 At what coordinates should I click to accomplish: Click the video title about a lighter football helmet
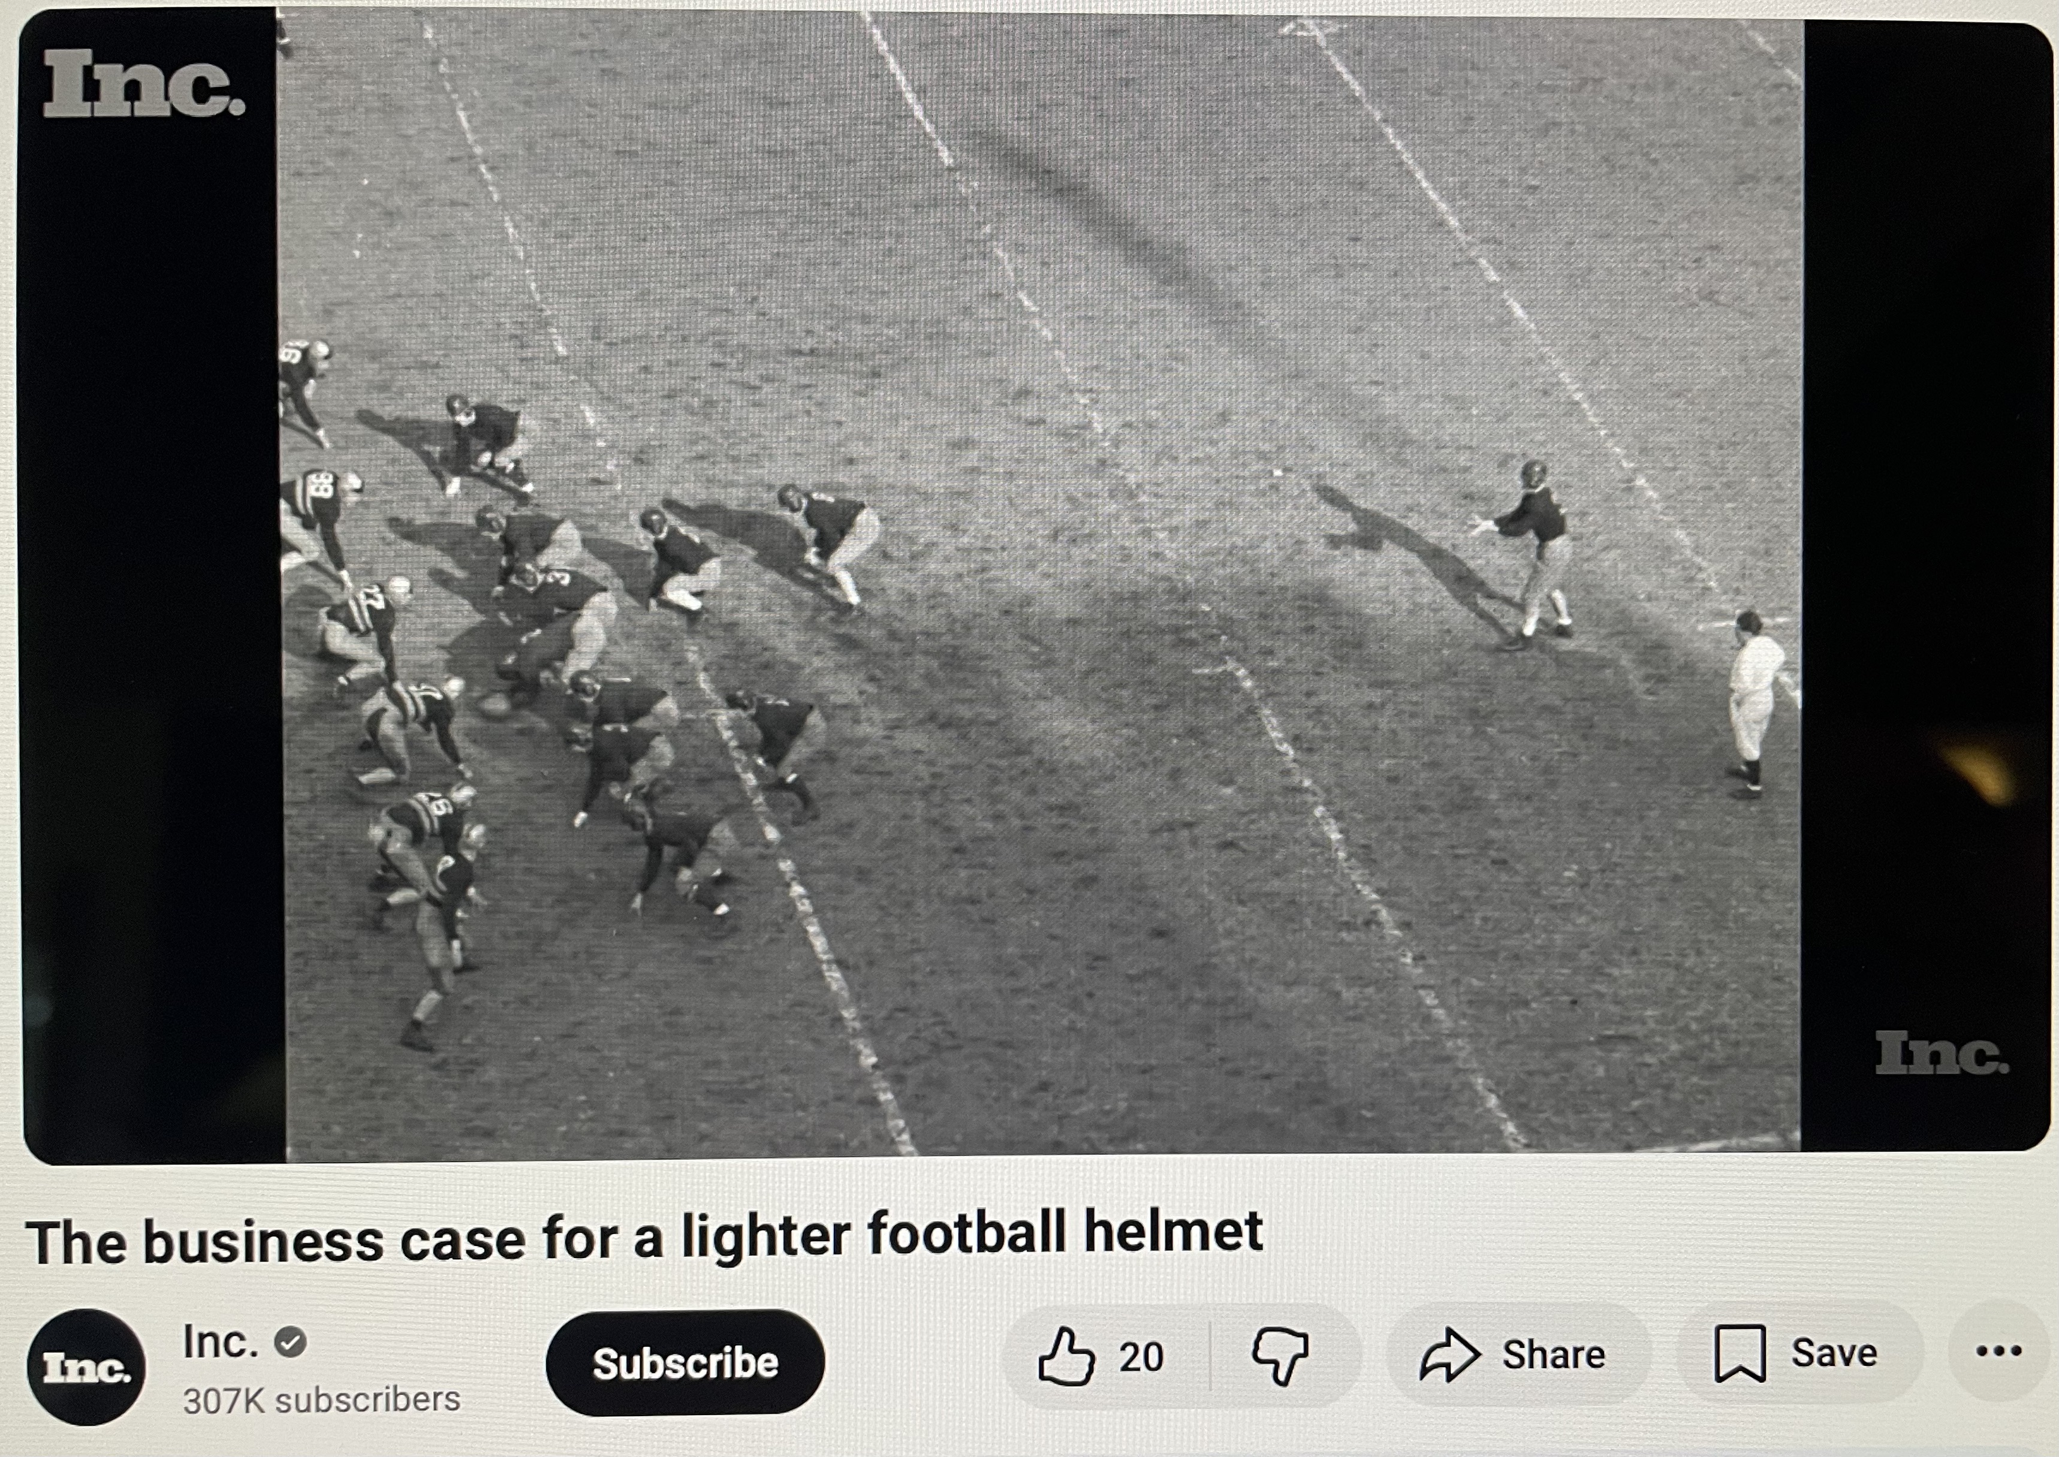(x=644, y=1237)
